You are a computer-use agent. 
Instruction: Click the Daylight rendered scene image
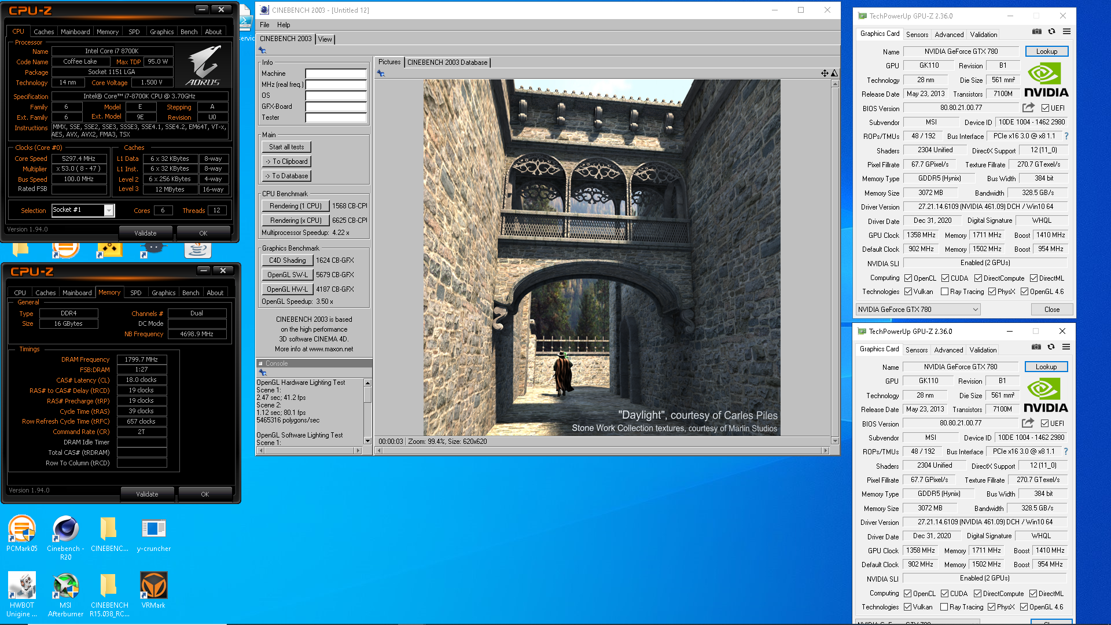click(x=602, y=258)
